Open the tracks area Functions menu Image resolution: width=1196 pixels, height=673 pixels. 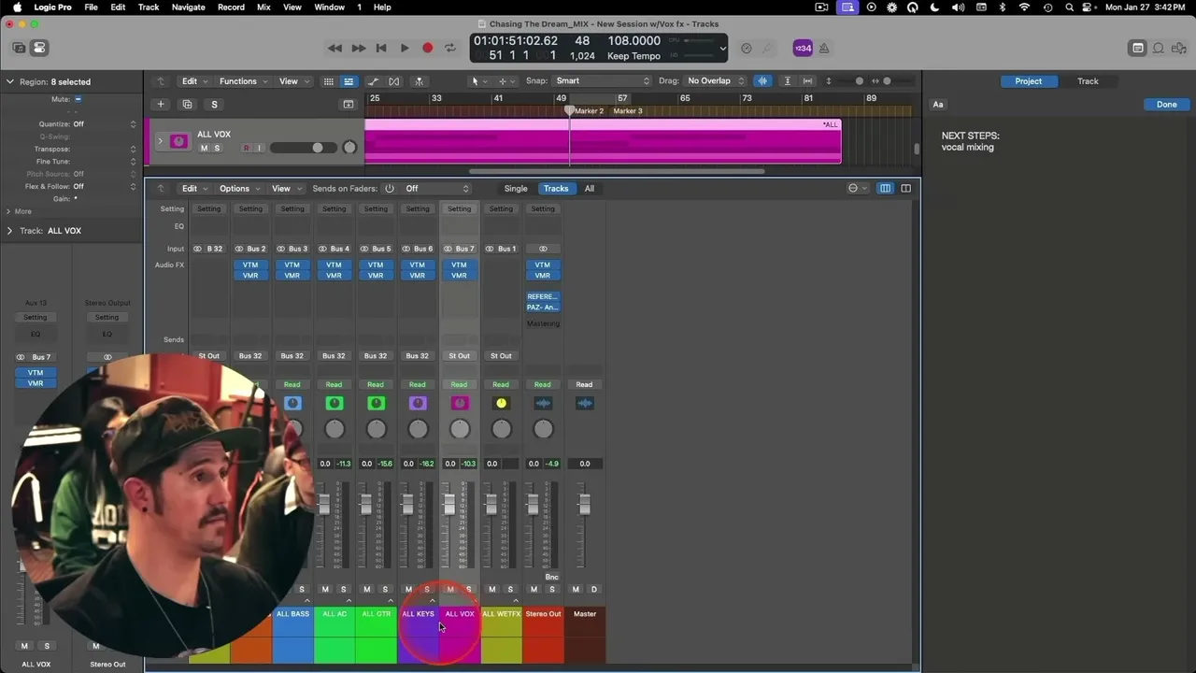coord(241,81)
